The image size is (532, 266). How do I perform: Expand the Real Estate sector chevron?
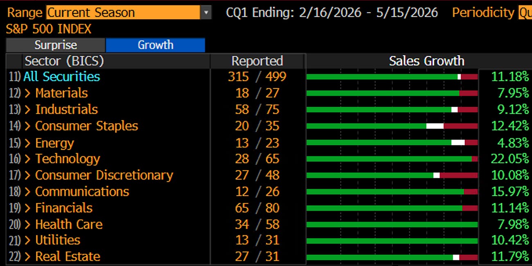[28, 257]
